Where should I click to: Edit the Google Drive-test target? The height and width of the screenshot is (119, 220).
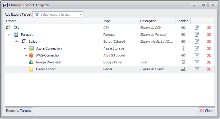(197, 62)
